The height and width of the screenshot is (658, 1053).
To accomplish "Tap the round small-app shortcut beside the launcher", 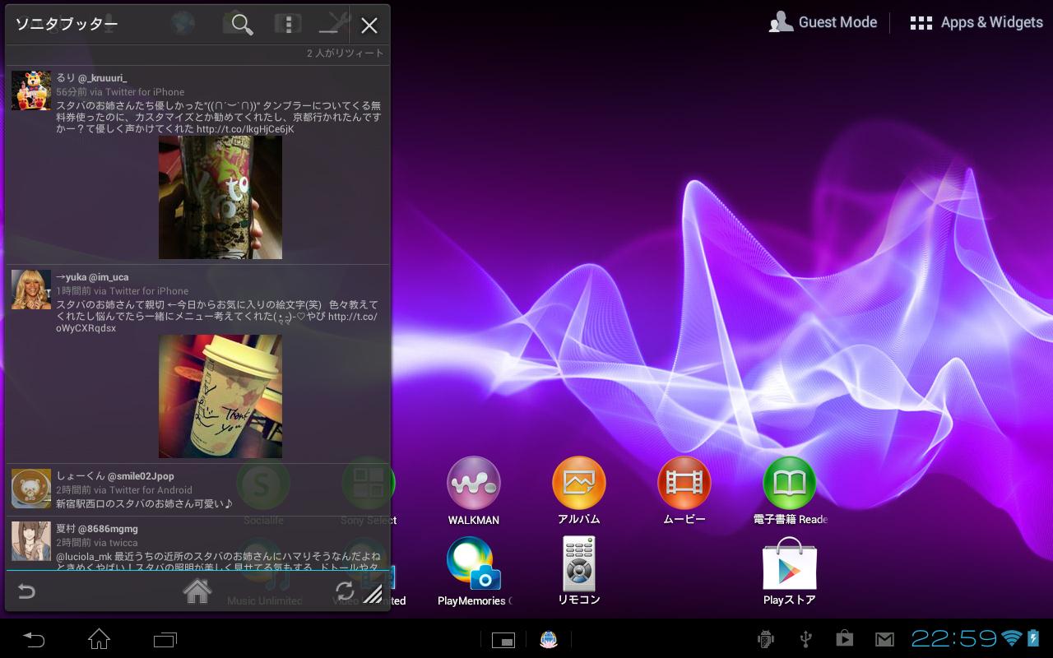I will coord(549,639).
